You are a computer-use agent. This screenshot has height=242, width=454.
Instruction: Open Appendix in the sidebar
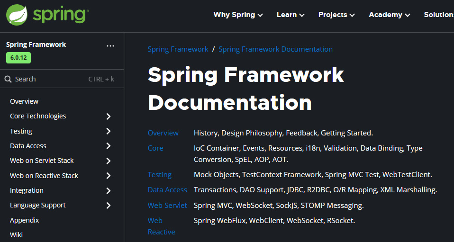(x=24, y=220)
